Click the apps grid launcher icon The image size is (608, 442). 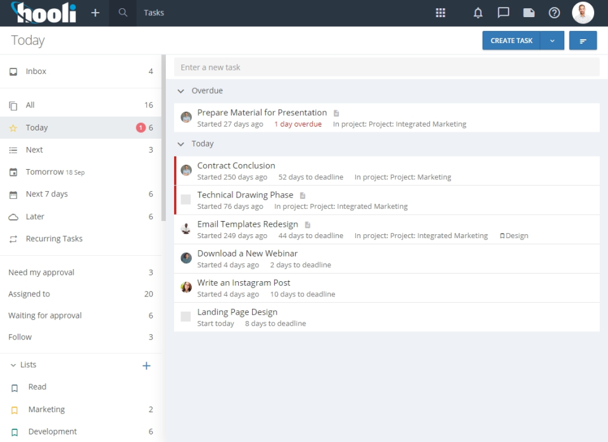(x=441, y=13)
